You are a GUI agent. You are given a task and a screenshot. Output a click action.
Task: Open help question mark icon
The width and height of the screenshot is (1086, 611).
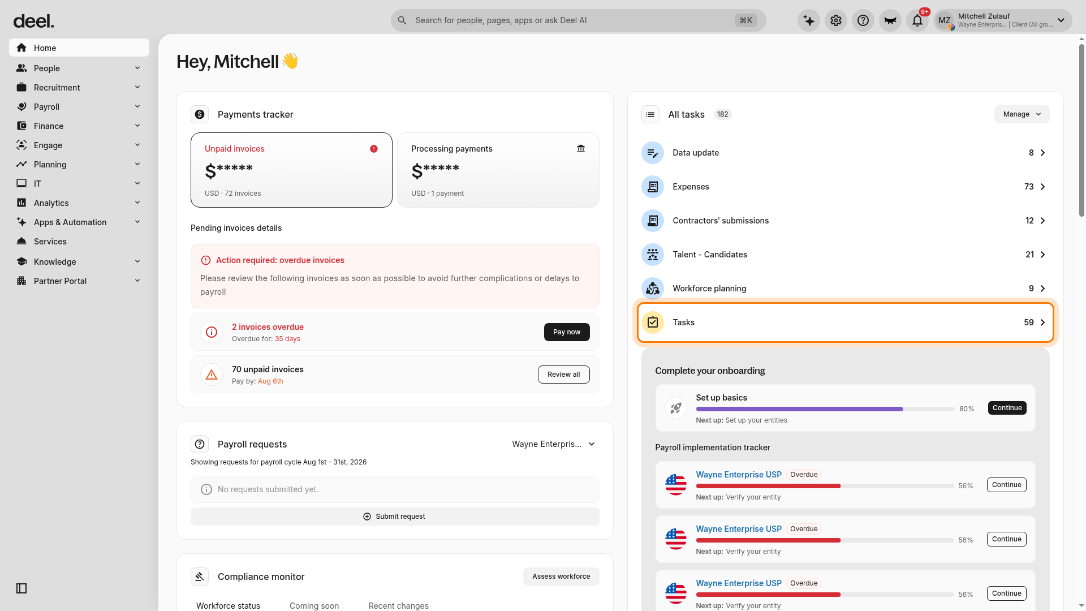pos(863,20)
